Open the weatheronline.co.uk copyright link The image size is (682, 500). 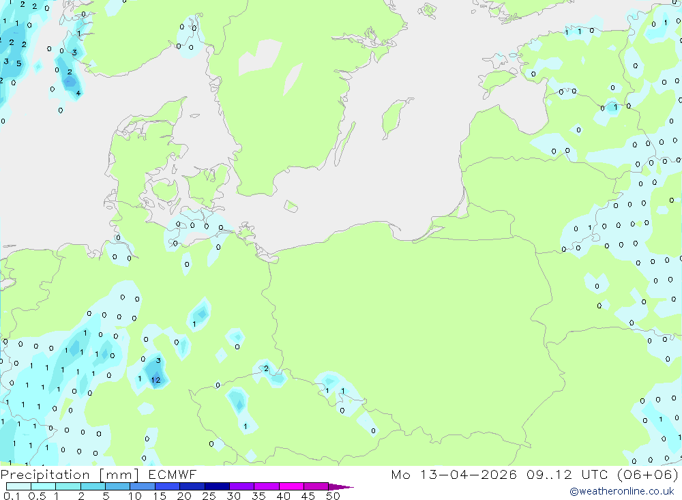coord(622,491)
